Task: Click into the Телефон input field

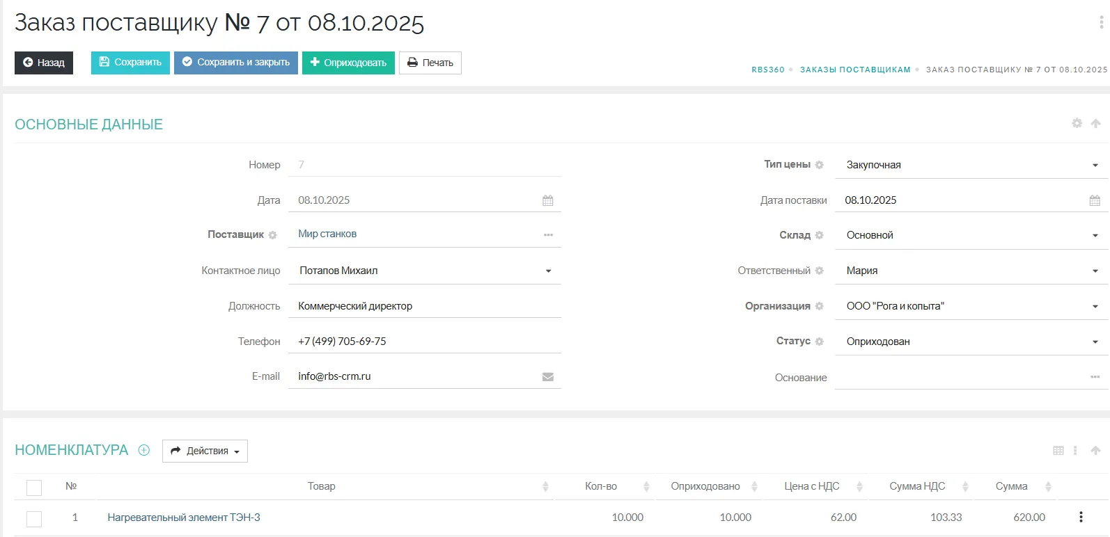Action: 424,342
